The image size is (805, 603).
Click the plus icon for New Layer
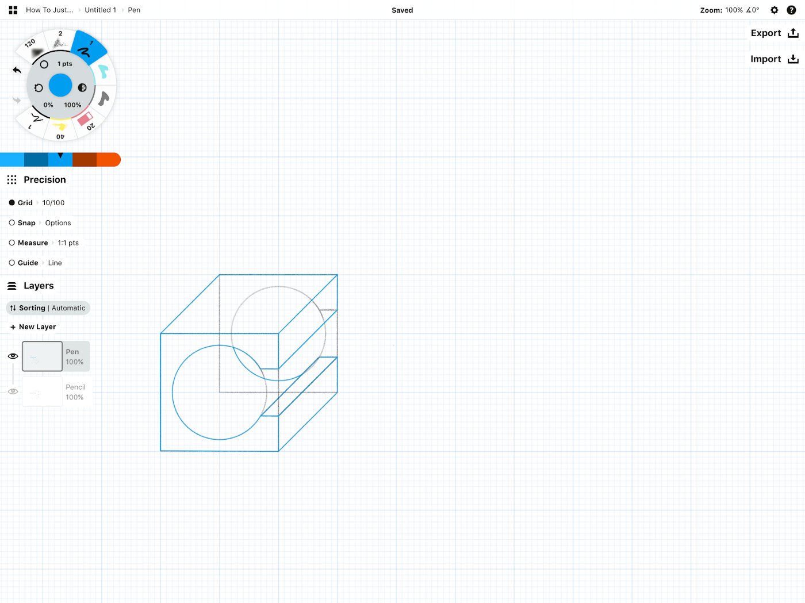point(13,327)
